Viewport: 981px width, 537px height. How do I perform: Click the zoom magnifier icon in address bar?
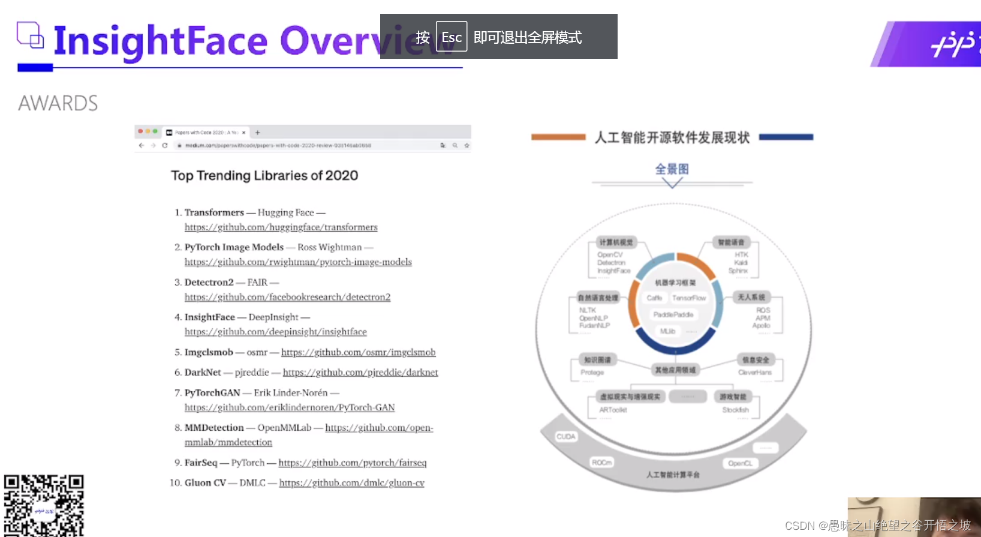pyautogui.click(x=455, y=145)
